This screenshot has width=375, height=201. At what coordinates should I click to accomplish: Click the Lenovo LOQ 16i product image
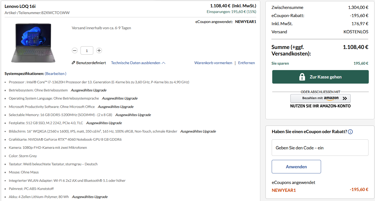(x=33, y=43)
